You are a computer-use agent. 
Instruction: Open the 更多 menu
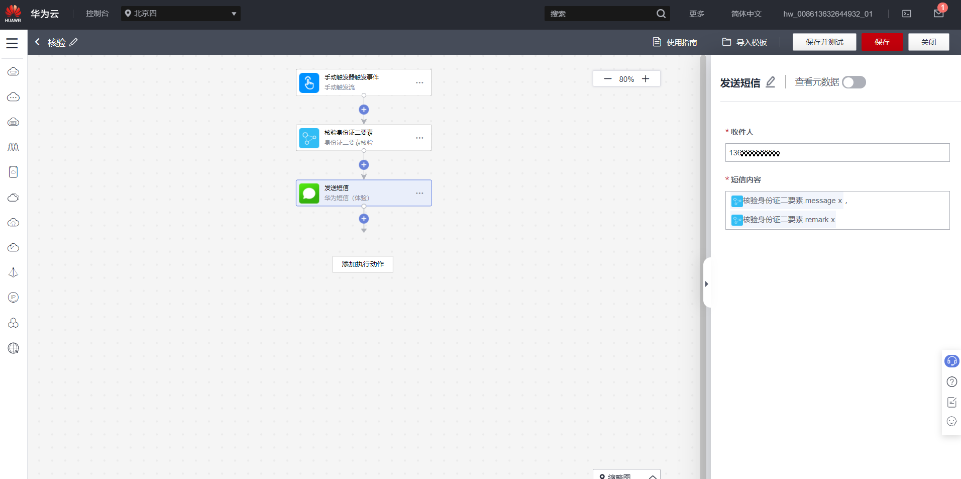(x=697, y=14)
